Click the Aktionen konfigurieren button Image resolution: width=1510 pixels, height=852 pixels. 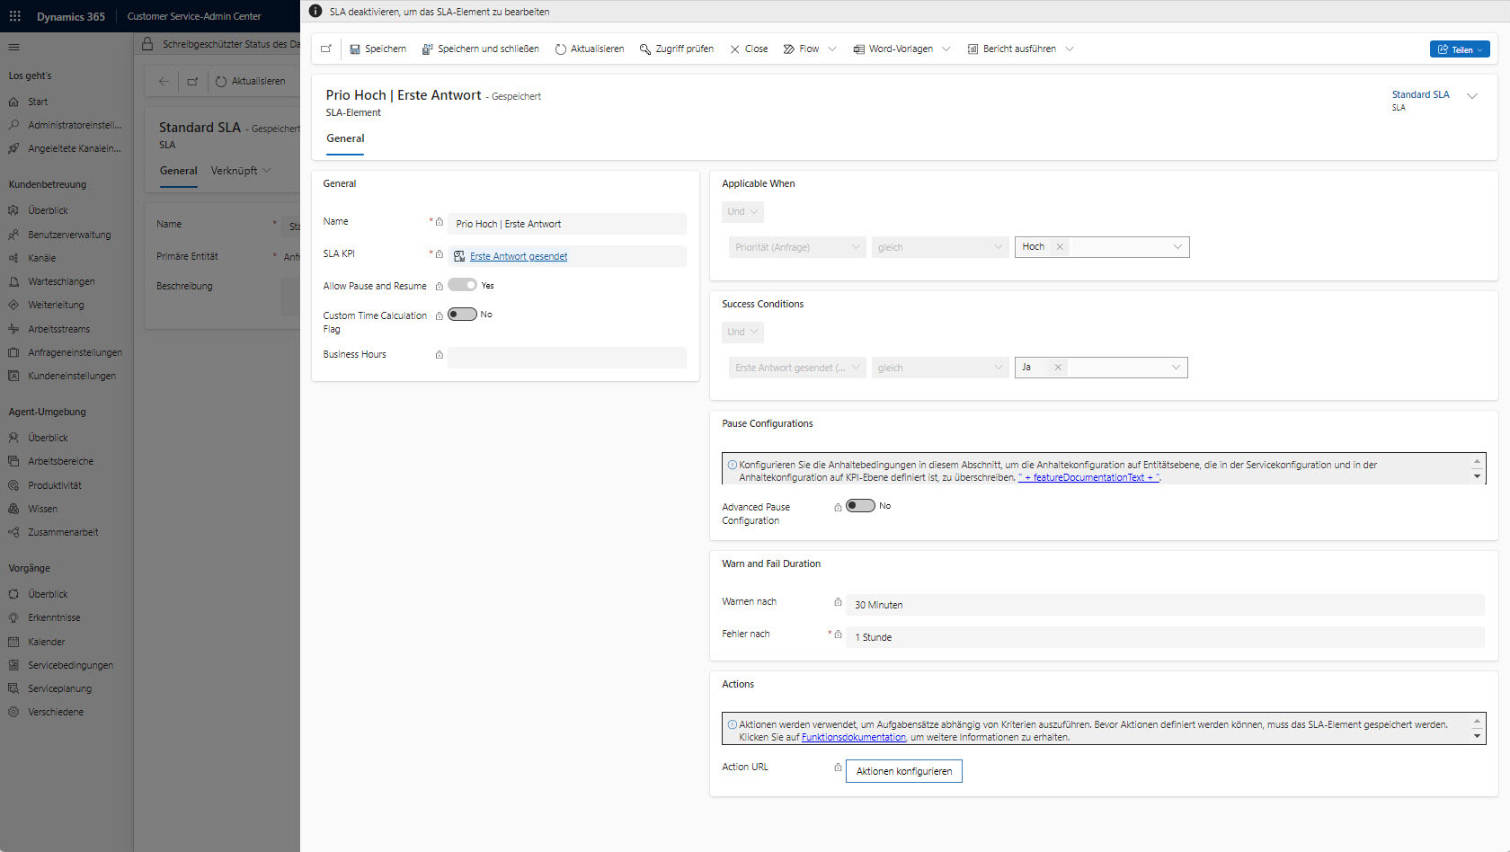tap(903, 771)
